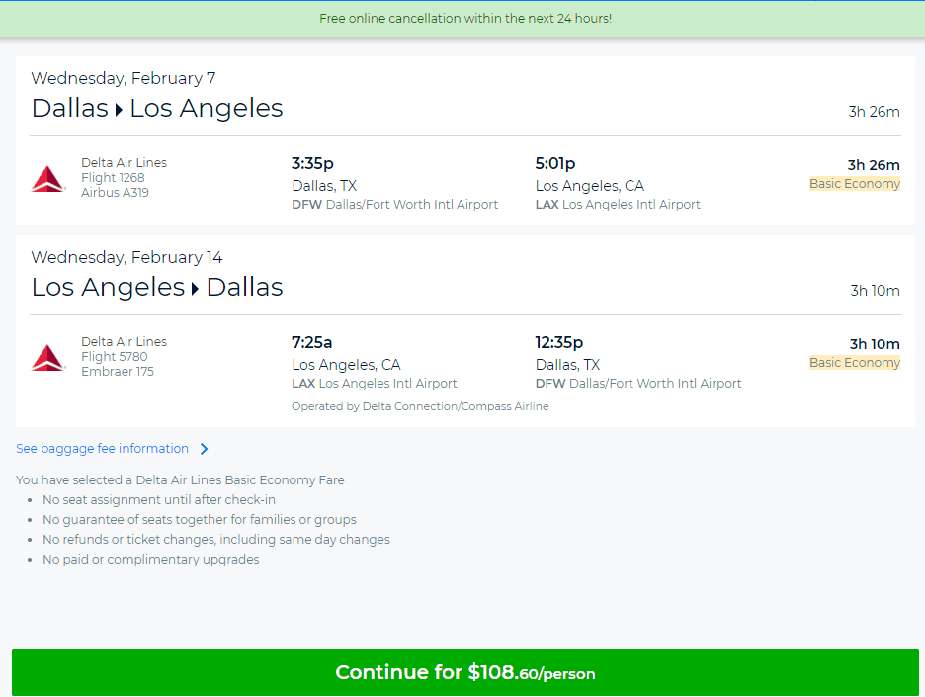Image resolution: width=925 pixels, height=697 pixels.
Task: Click Wednesday, February 14 date heading
Action: pyautogui.click(x=126, y=257)
